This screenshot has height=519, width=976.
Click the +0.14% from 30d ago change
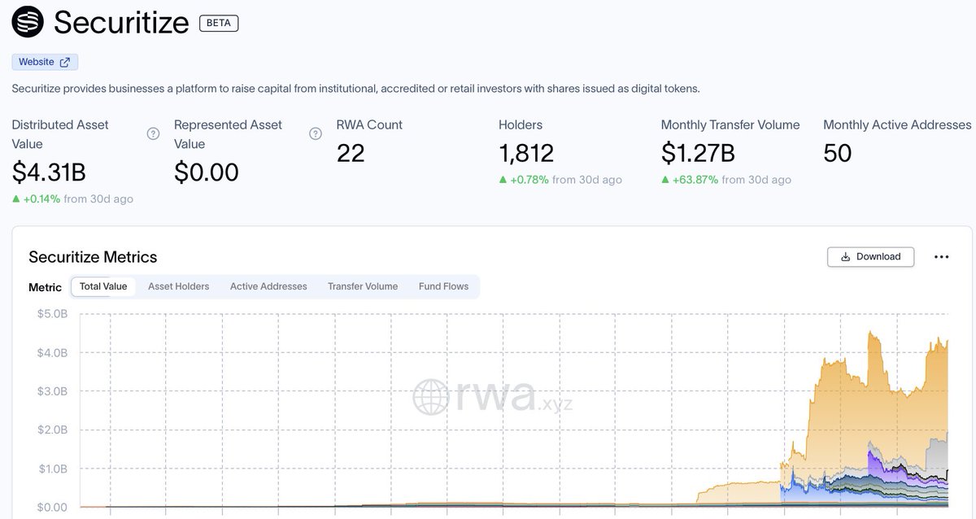pos(72,198)
